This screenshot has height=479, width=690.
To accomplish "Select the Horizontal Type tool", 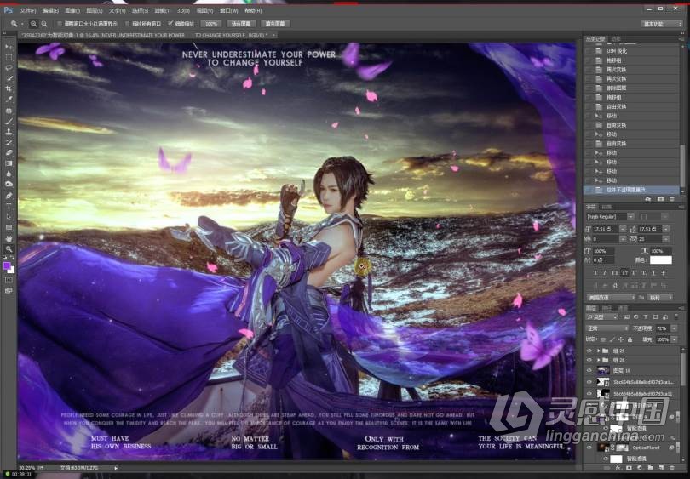I will [x=9, y=206].
